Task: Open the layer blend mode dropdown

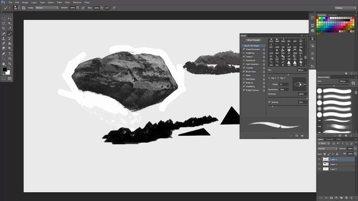Action: pos(327,149)
